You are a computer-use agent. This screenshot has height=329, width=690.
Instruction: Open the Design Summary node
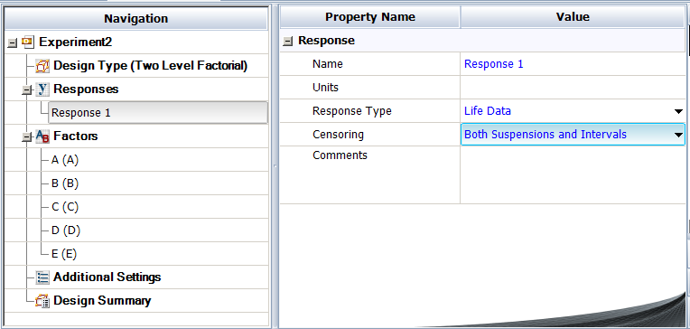pyautogui.click(x=102, y=301)
